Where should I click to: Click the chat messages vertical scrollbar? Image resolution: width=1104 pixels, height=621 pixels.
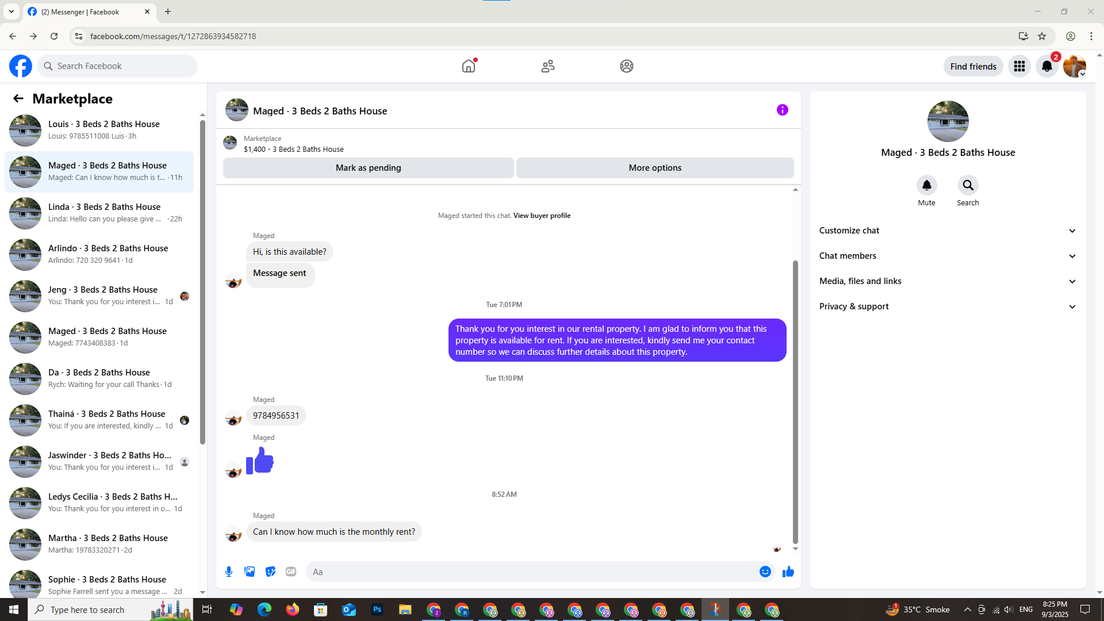point(795,401)
